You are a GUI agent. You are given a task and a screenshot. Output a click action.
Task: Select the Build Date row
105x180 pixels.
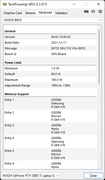(50, 43)
